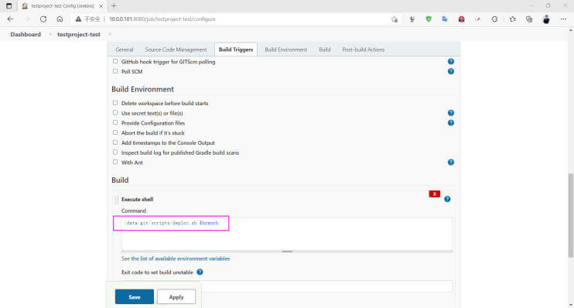Go to Dashboard breadcrumb

[x=26, y=34]
